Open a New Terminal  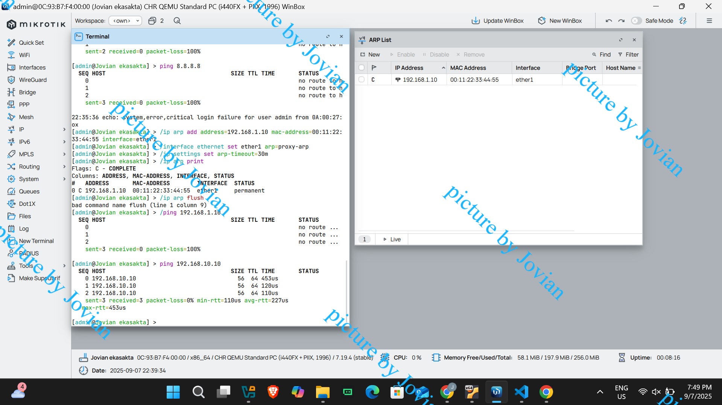pos(36,241)
